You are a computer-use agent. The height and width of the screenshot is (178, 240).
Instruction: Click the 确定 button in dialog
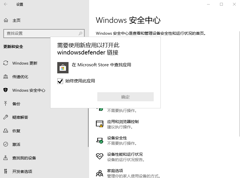[125, 97]
